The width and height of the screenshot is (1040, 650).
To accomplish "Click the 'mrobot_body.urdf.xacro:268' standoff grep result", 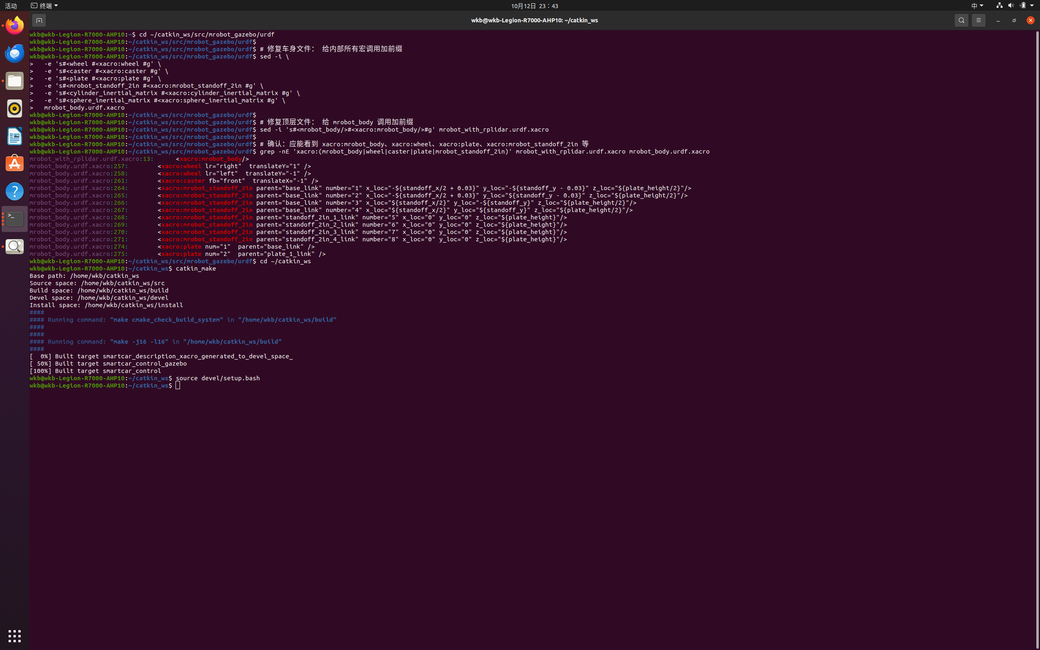I will (x=298, y=217).
